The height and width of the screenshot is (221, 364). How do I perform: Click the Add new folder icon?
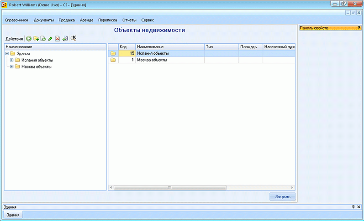pyautogui.click(x=36, y=38)
